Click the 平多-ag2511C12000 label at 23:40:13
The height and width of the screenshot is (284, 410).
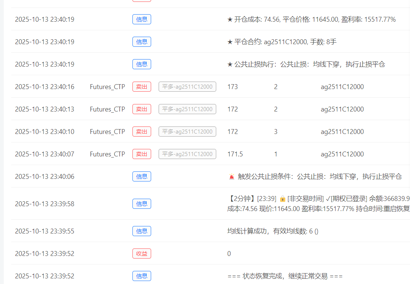point(187,109)
